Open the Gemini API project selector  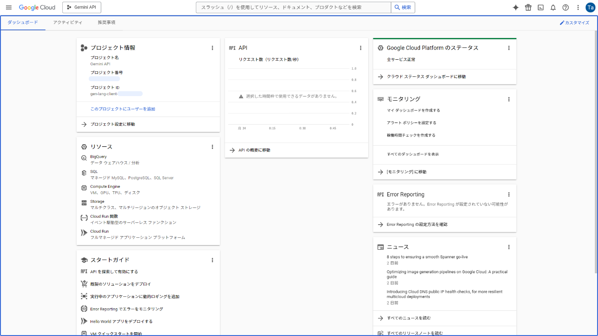coord(82,7)
